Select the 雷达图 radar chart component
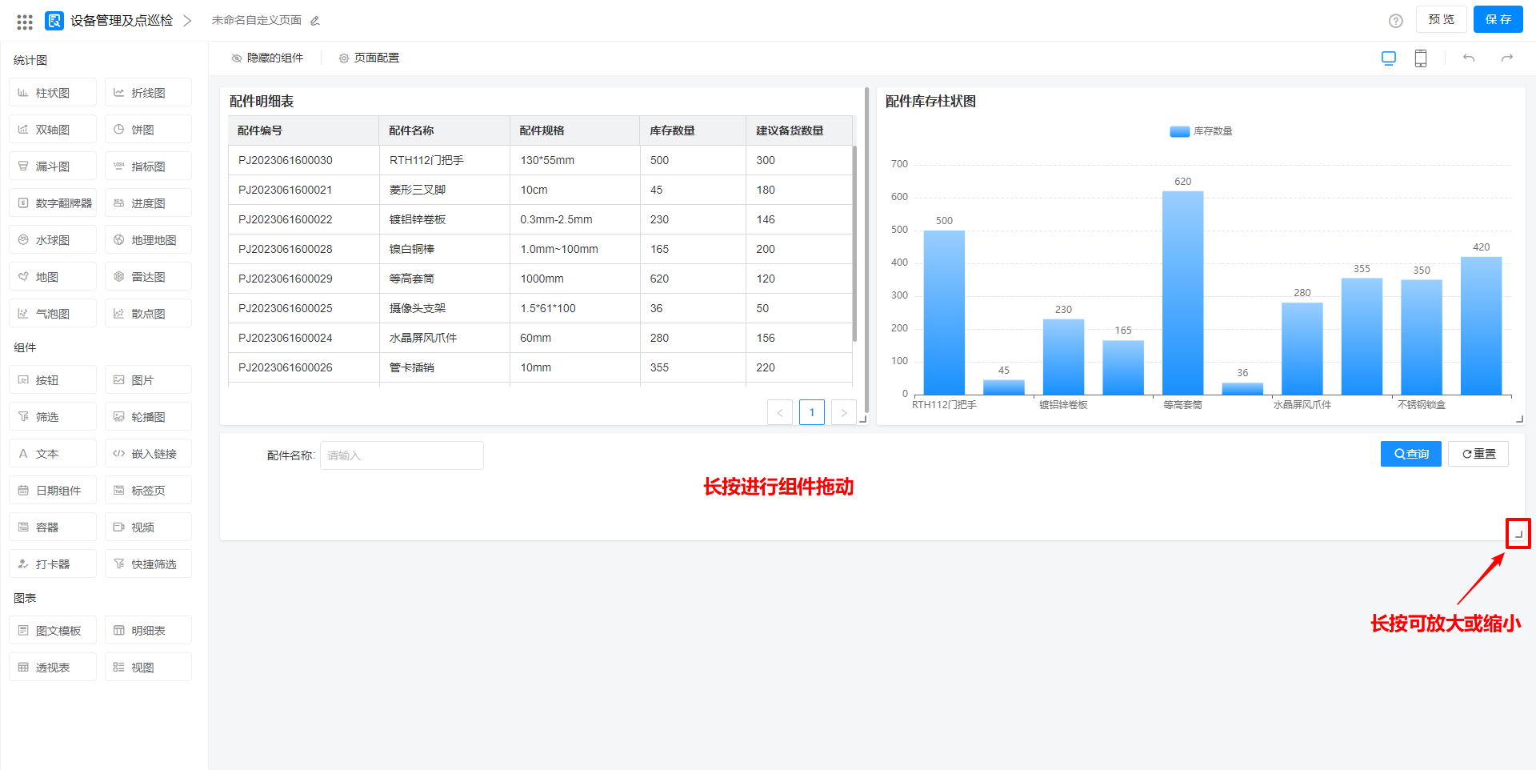The image size is (1536, 770). click(148, 277)
